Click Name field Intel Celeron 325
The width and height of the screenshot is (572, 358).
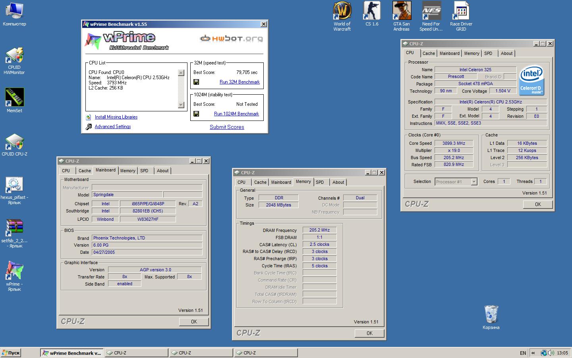(475, 70)
